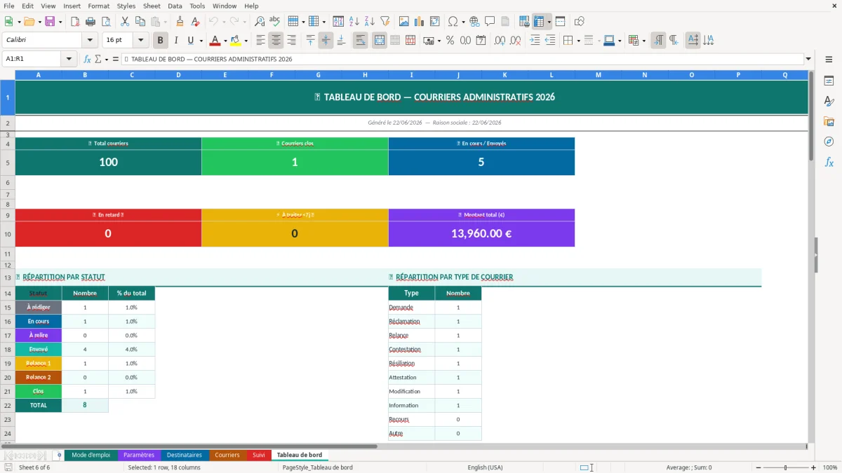
Task: Insert a chart
Action: [x=420, y=22]
